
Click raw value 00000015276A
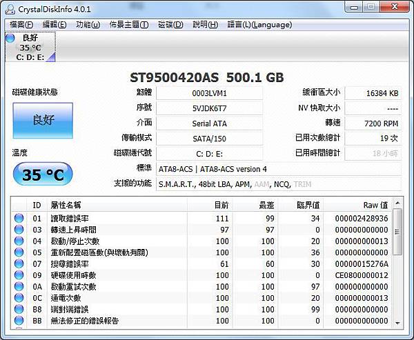point(362,263)
